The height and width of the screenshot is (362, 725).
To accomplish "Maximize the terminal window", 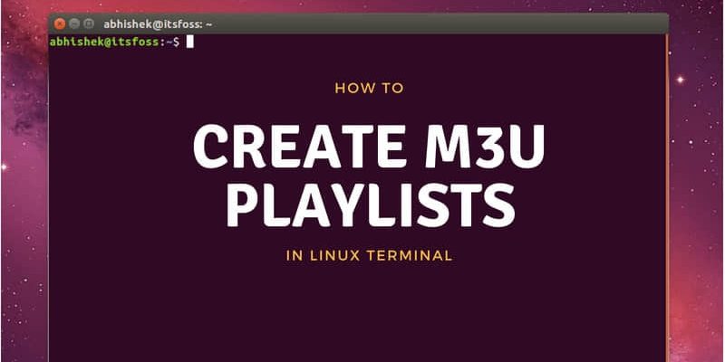I will (89, 24).
